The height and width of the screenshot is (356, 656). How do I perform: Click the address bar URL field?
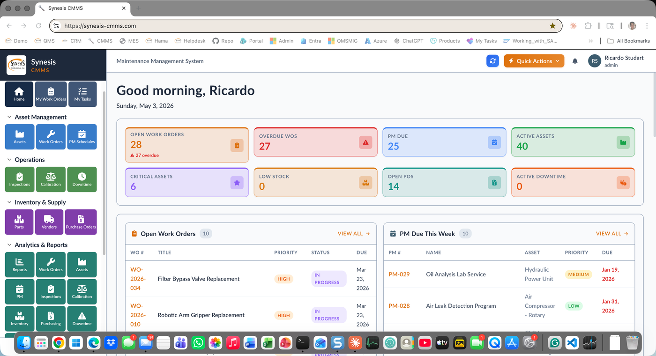tap(305, 26)
